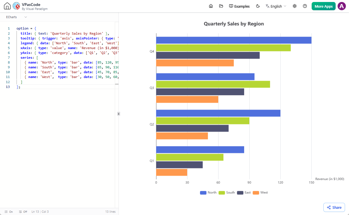This screenshot has width=349, height=215.
Task: Click the large home icon beside VPasCode logo
Action: pyautogui.click(x=7, y=6)
